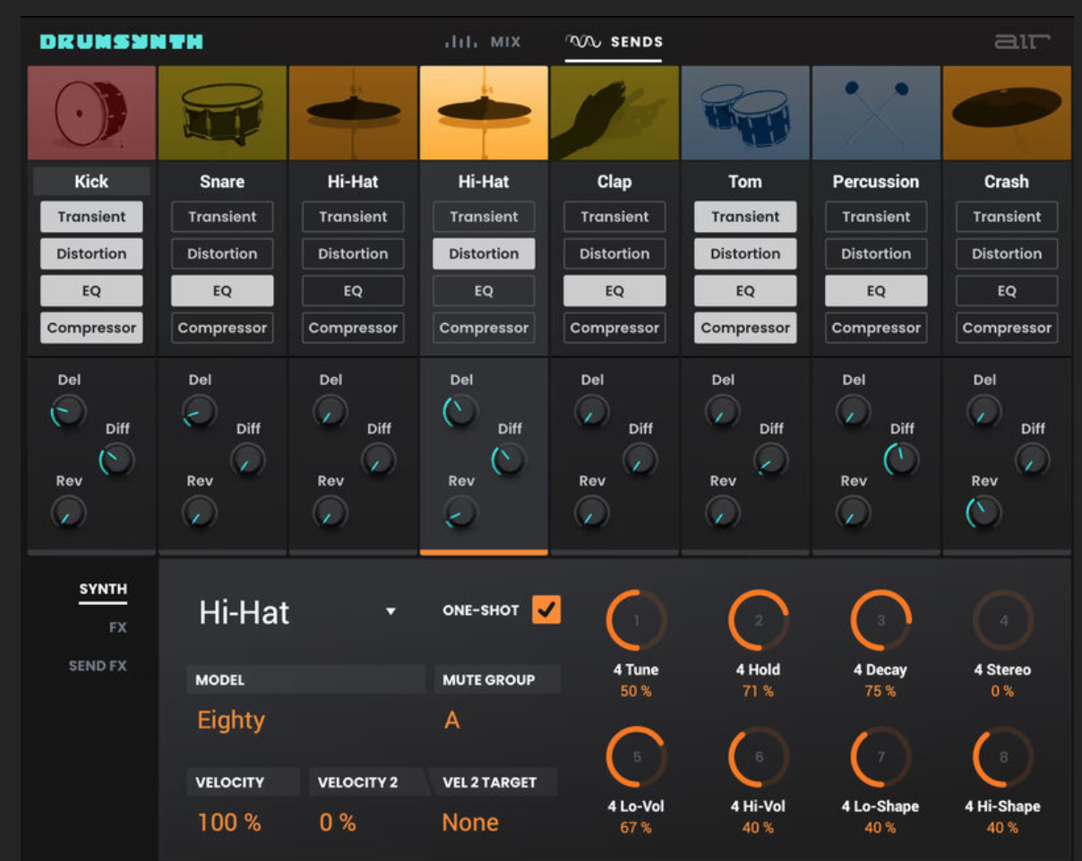Click macro knob 3, 4 Decay
Image resolution: width=1082 pixels, height=861 pixels.
point(880,620)
